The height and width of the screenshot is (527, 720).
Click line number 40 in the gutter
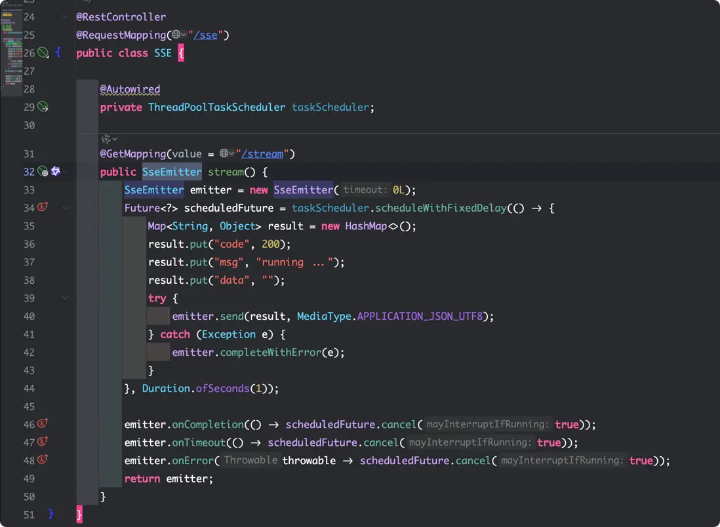(x=29, y=317)
